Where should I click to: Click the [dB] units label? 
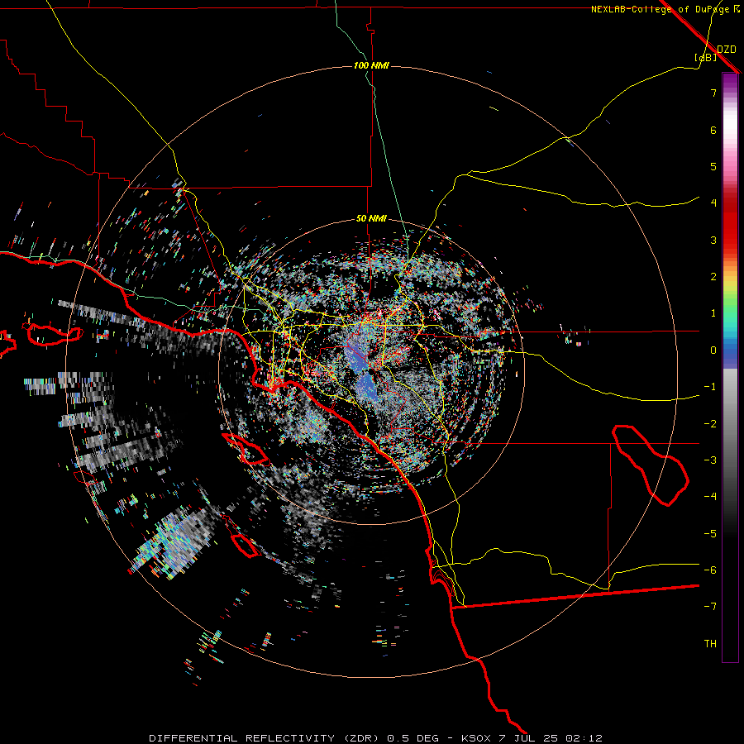coord(706,57)
